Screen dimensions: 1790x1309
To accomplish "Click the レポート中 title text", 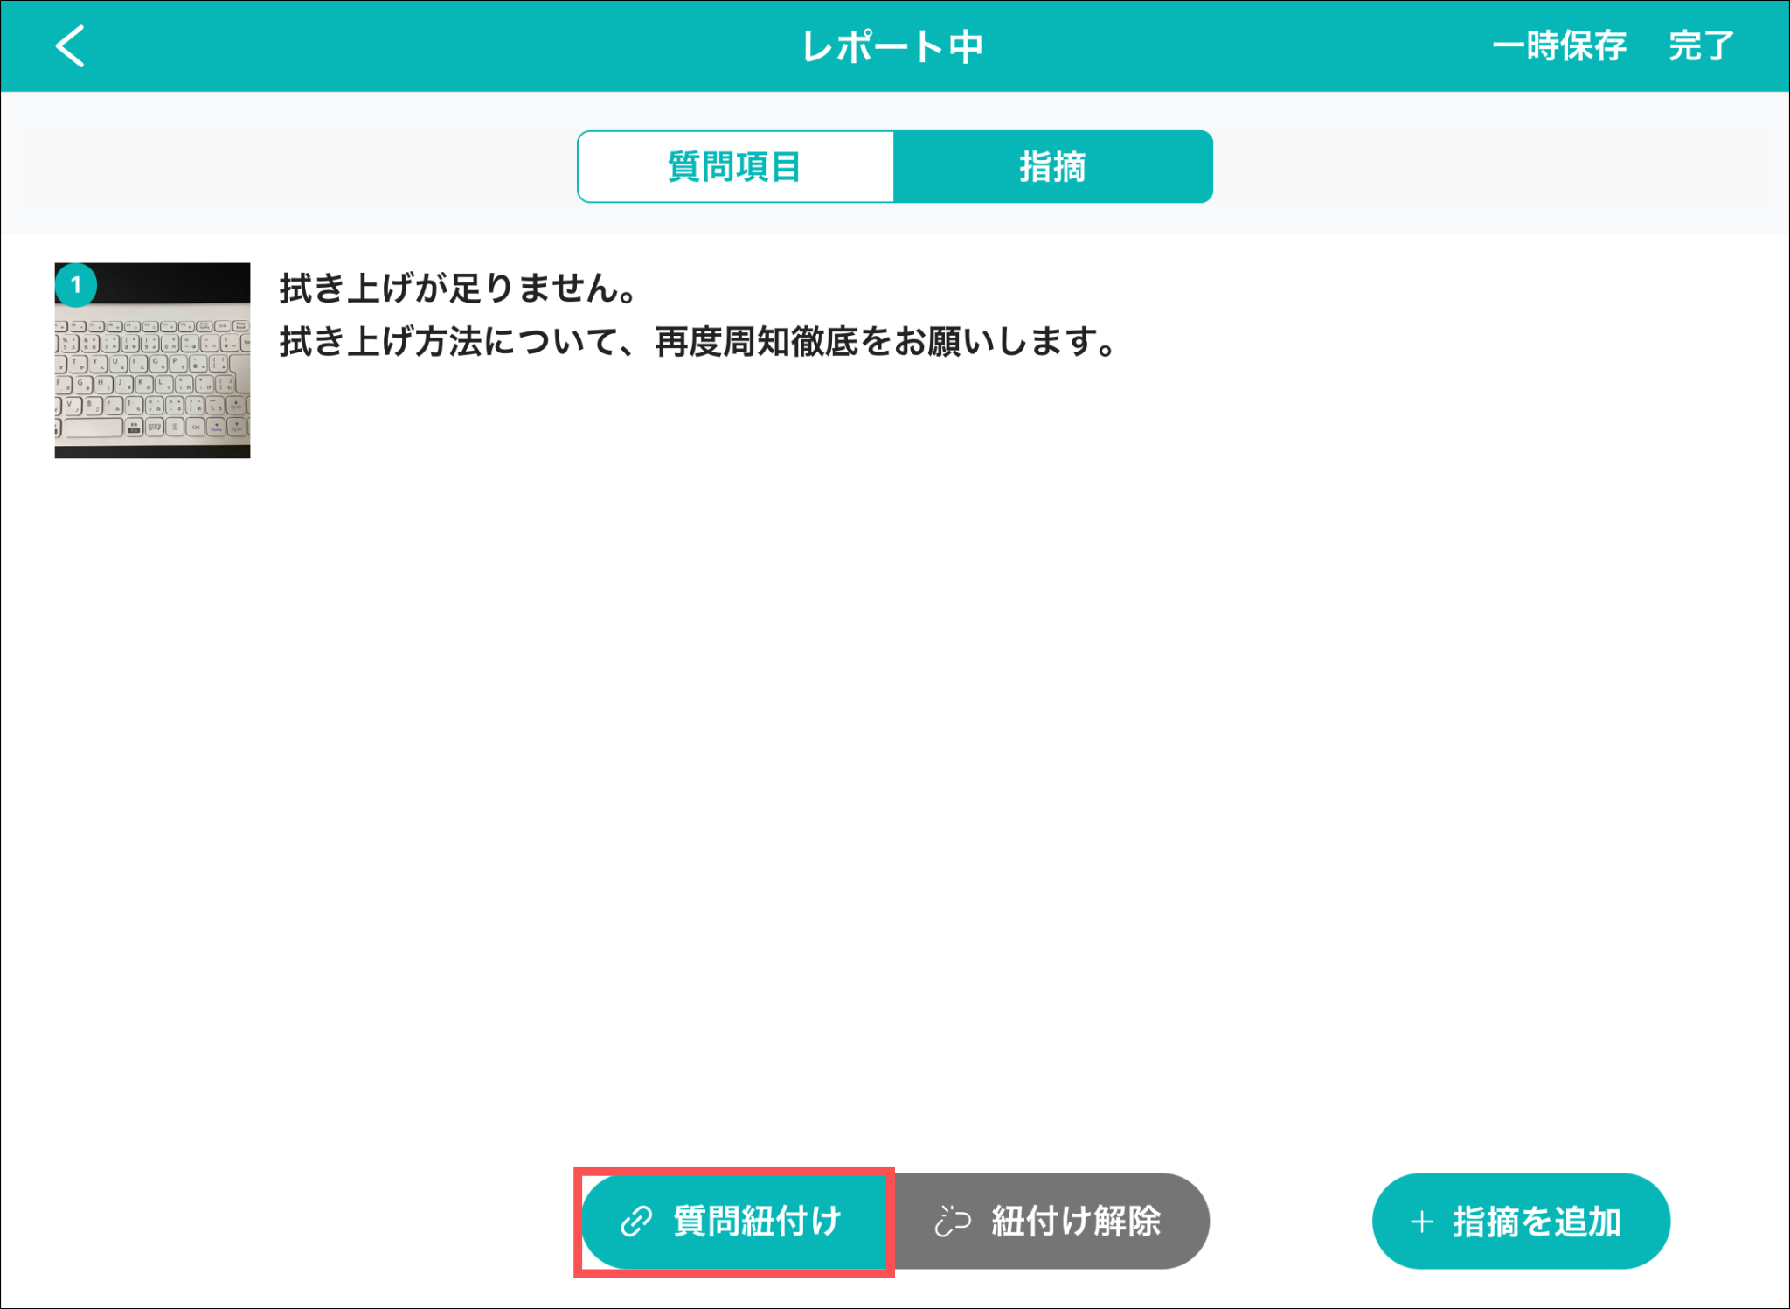I will tap(893, 46).
